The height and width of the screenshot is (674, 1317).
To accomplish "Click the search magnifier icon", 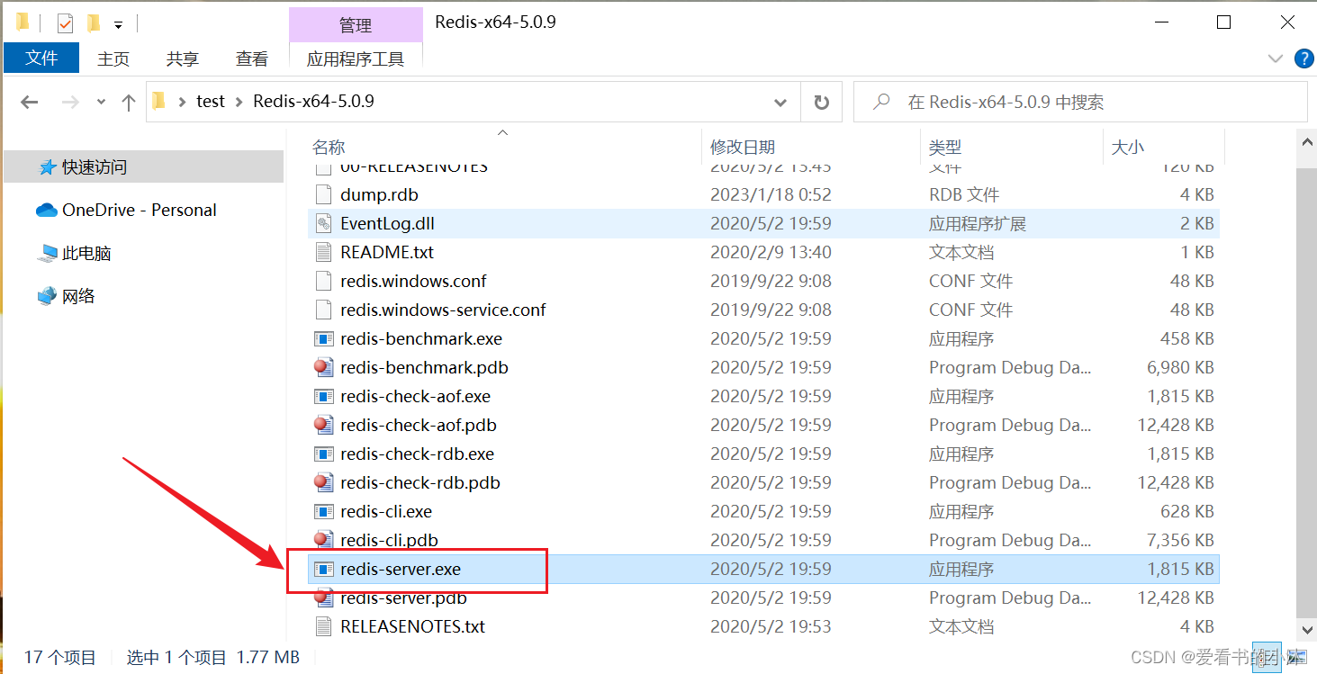I will (882, 102).
